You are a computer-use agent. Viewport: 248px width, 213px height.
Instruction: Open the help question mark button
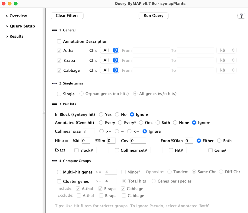click(241, 16)
